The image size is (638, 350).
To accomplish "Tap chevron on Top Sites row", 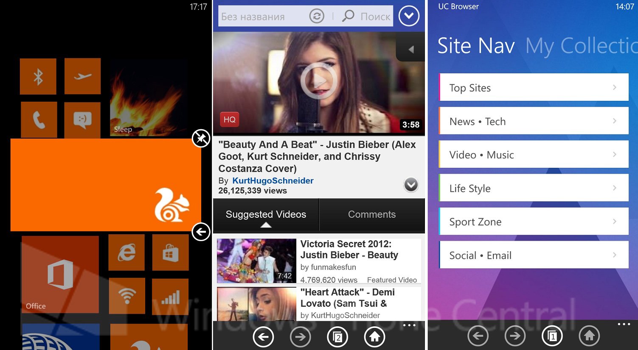I will [x=615, y=87].
